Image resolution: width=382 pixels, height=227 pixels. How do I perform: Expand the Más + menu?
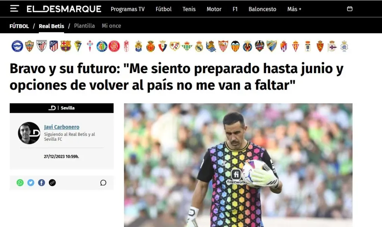[x=294, y=9]
